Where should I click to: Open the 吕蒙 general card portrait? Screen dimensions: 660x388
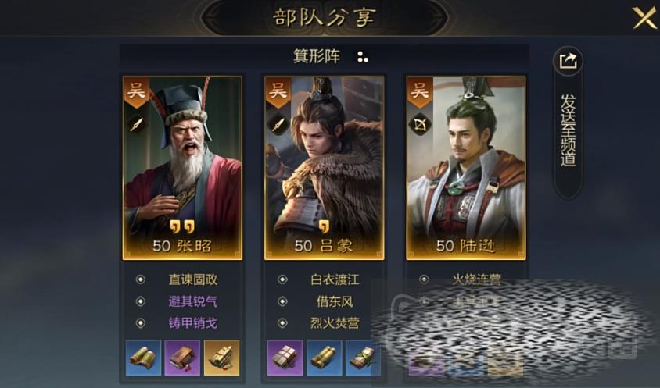coord(324,168)
